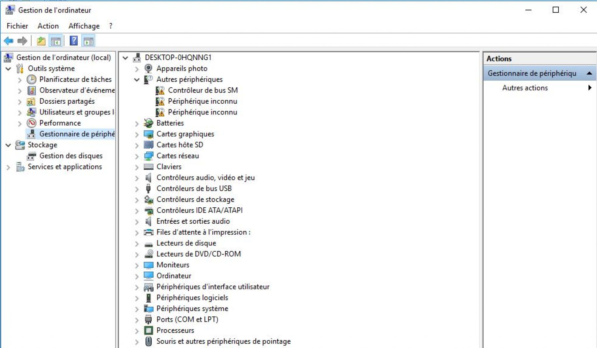Viewport: 597px width, 348px height.
Task: Click the show/hide action pane toolbar icon
Action: pos(88,41)
